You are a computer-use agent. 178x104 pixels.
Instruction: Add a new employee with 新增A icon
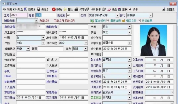(x=26, y=9)
